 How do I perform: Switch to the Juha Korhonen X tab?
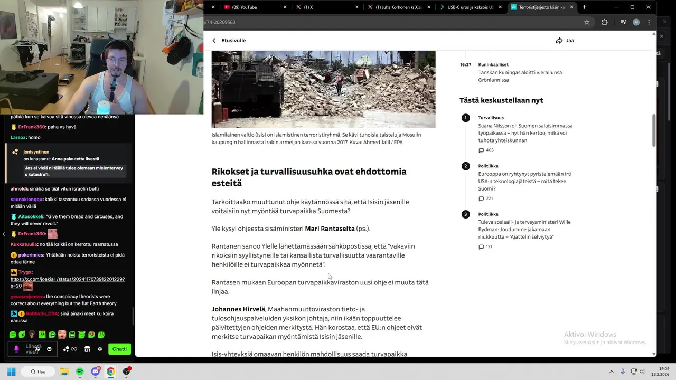pos(398,7)
